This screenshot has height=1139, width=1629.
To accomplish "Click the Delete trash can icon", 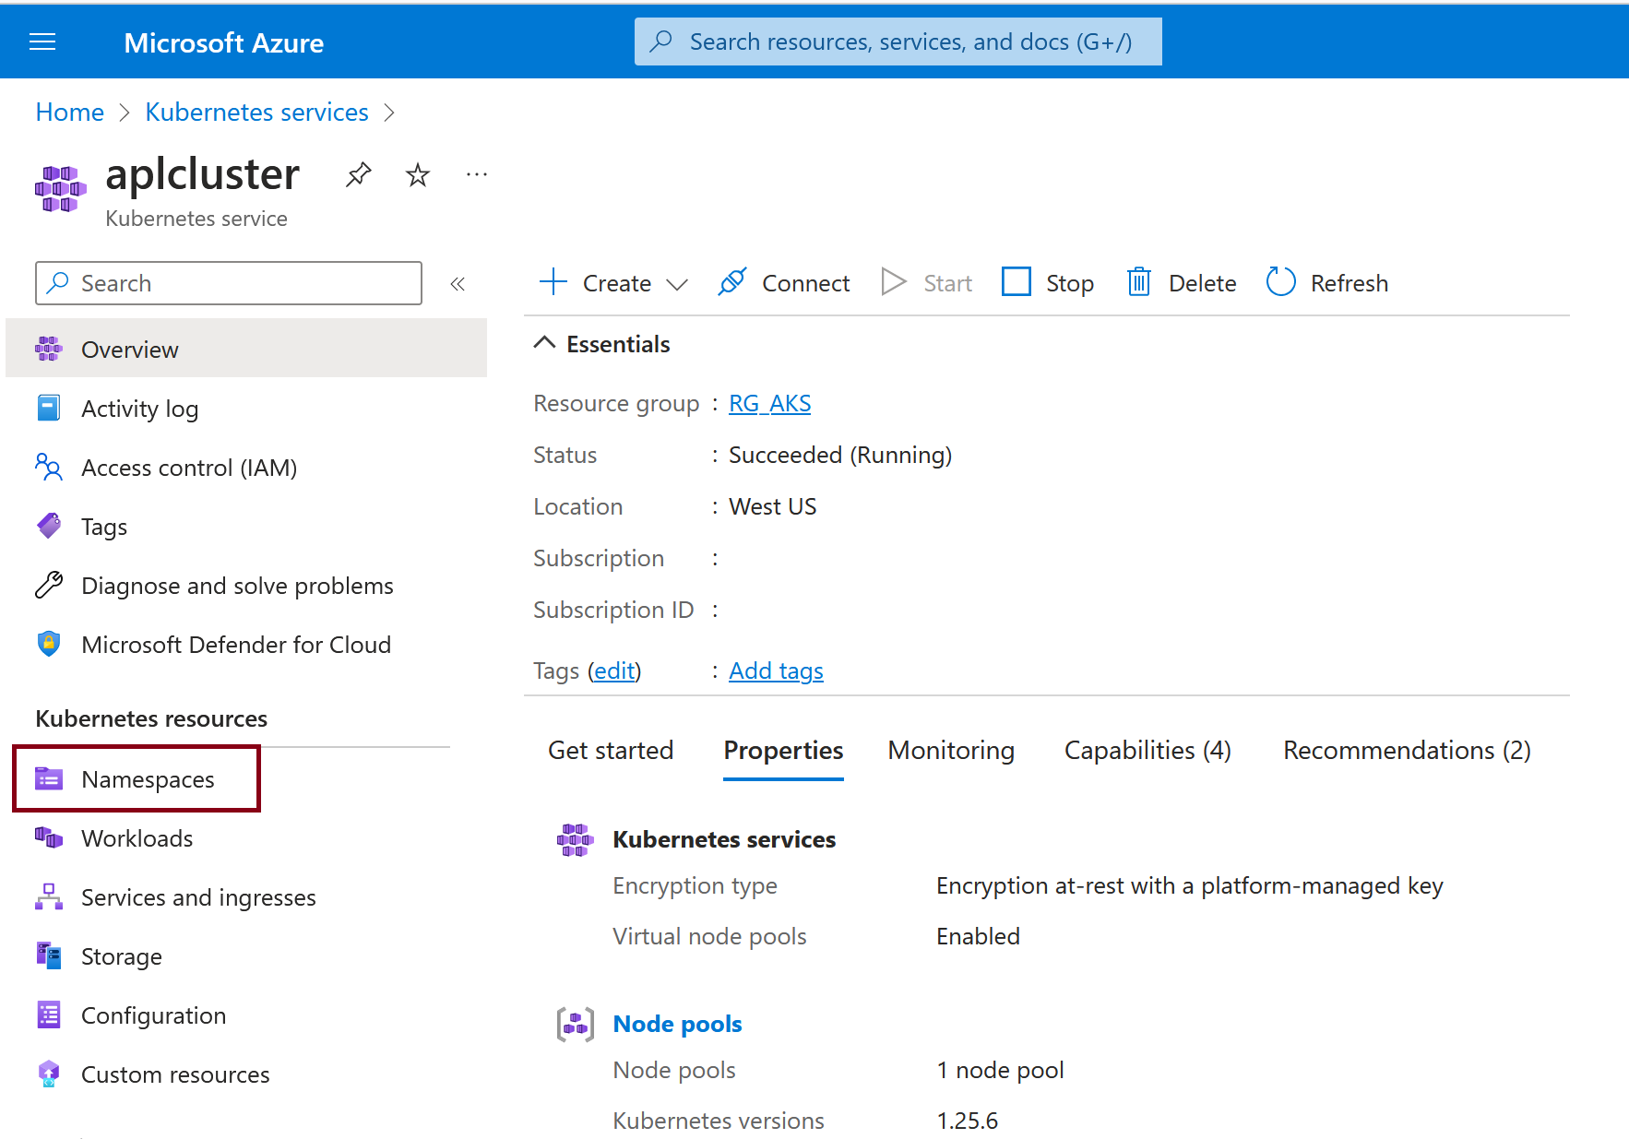I will click(x=1139, y=282).
